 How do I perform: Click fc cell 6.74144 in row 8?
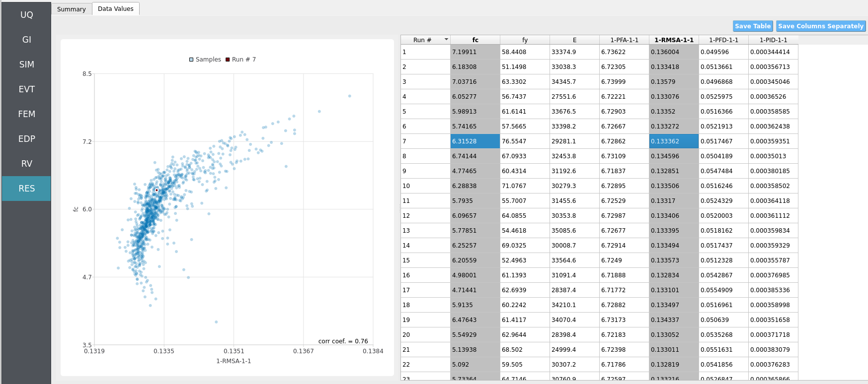(x=475, y=156)
